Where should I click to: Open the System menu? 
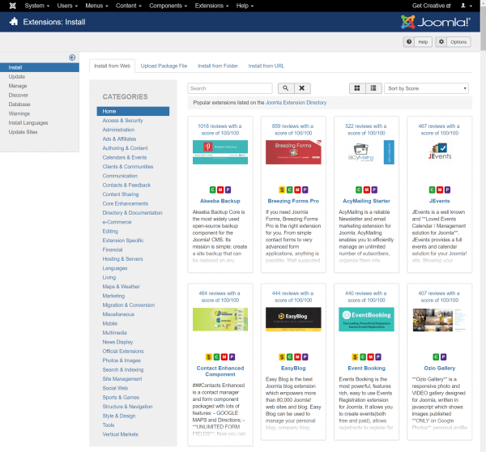tap(37, 6)
